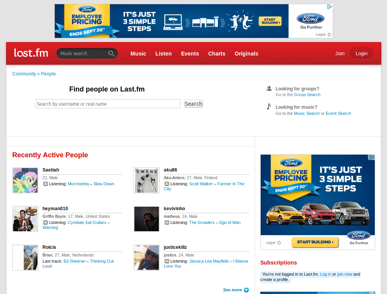The width and height of the screenshot is (392, 294).
Task: Click the AdChoices icon on sidebar Ford ad
Action: 371,157
